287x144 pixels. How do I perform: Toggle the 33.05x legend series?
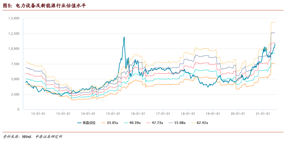click(110, 123)
